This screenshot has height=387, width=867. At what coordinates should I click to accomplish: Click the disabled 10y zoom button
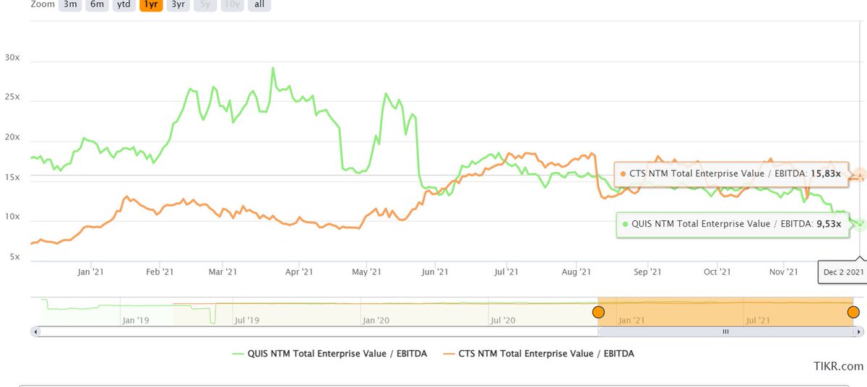tap(232, 5)
